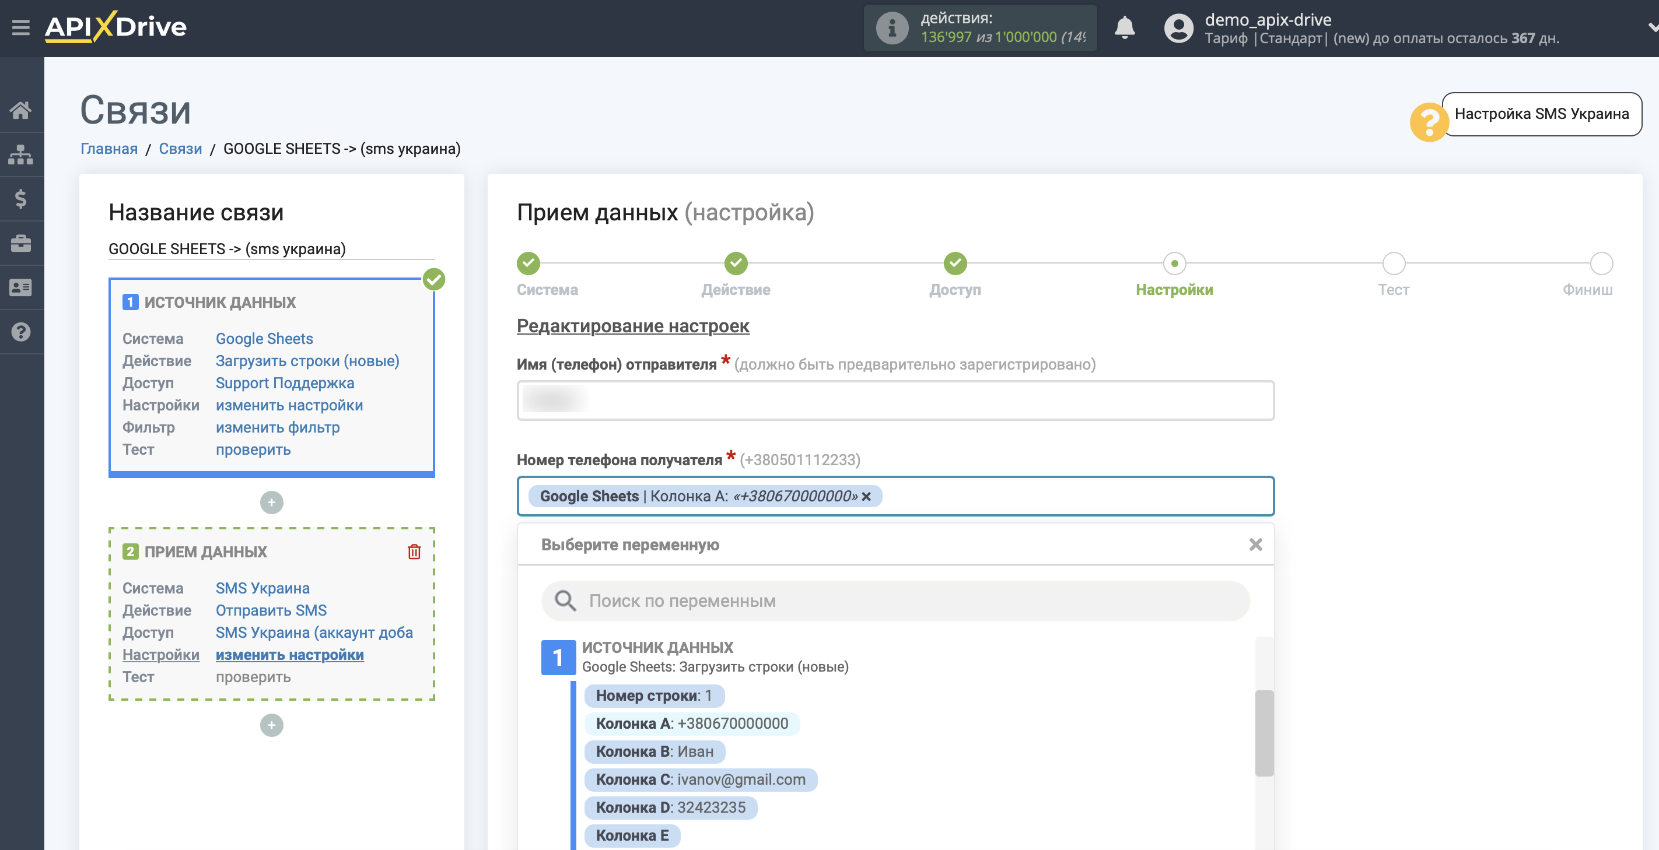Open help question sidebar icon
Viewport: 1659px width, 850px height.
pyautogui.click(x=20, y=332)
